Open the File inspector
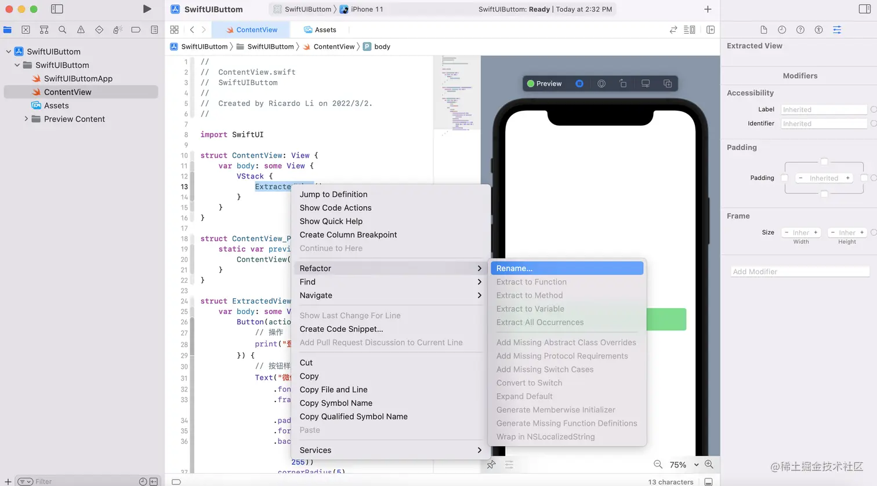The width and height of the screenshot is (877, 486). pos(764,30)
